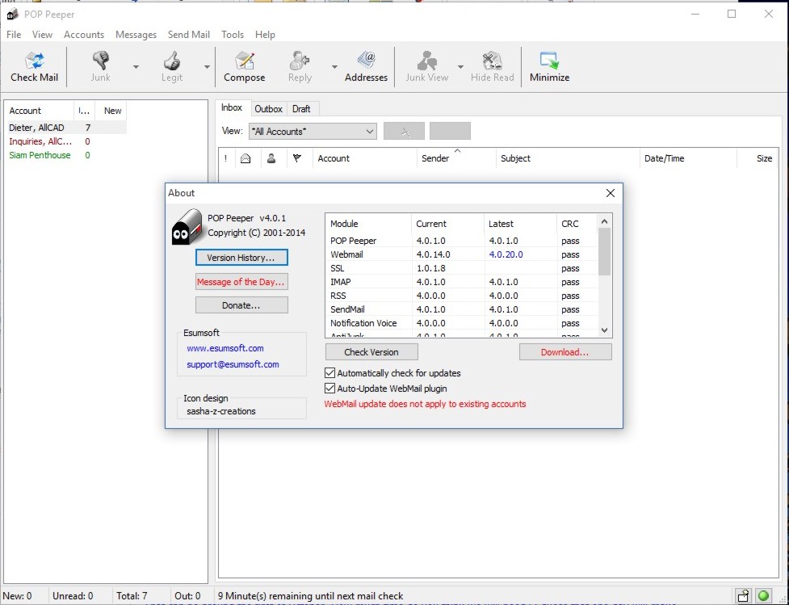Open the Messages menu
789x605 pixels.
(x=136, y=34)
